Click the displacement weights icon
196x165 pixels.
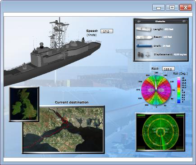click(x=144, y=54)
